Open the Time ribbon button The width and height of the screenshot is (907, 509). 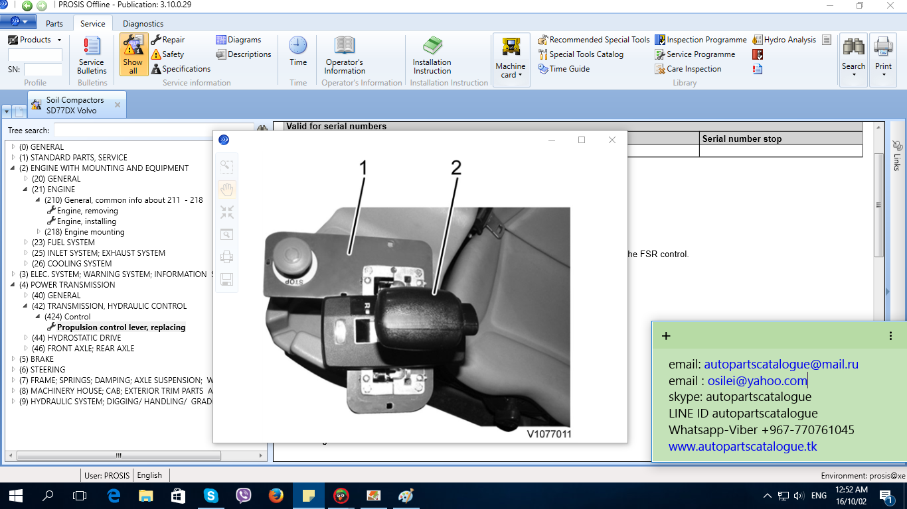click(x=298, y=52)
